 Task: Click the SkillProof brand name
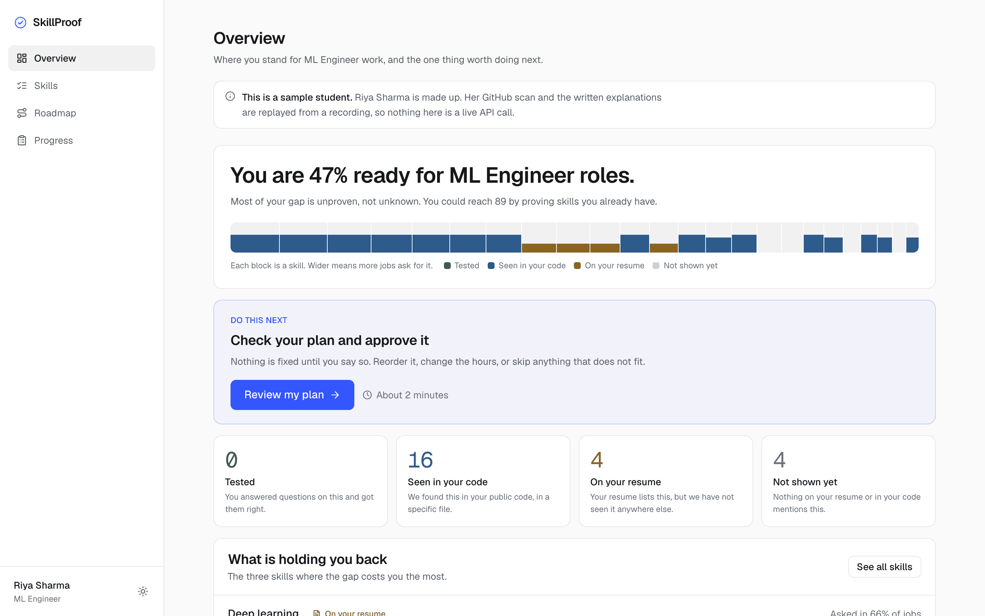pyautogui.click(x=57, y=22)
